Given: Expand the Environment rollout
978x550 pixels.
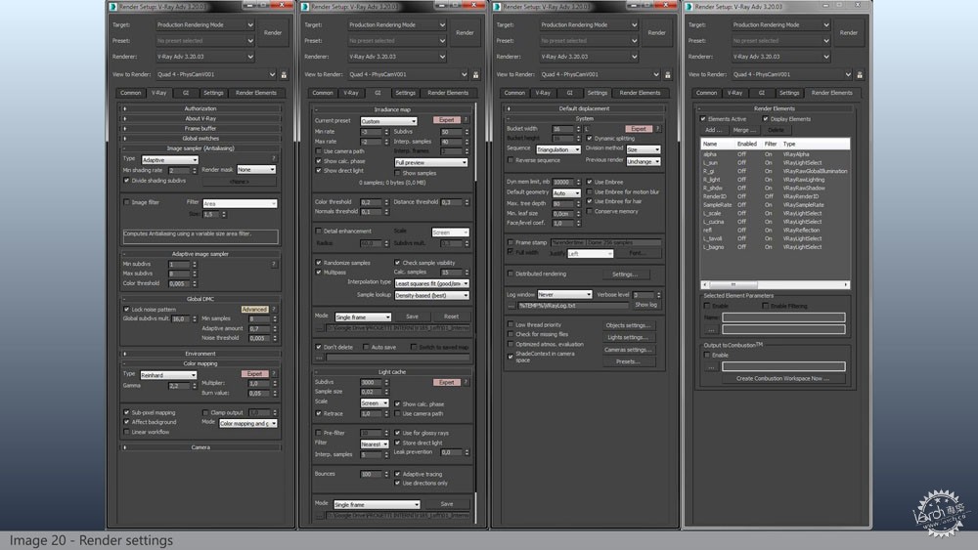Looking at the screenshot, I should pyautogui.click(x=200, y=354).
